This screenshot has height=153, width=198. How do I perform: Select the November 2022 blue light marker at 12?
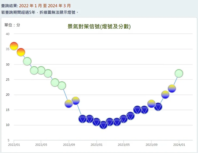[x=83, y=119]
